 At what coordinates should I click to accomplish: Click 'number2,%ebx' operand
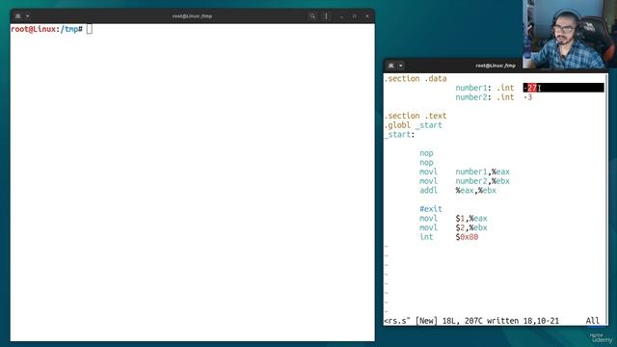(x=482, y=181)
